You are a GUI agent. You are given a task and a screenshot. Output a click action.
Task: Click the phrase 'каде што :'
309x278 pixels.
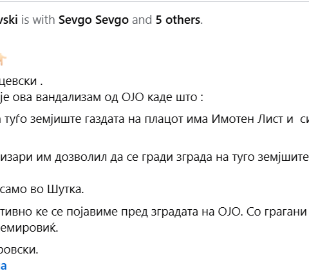click(x=175, y=97)
